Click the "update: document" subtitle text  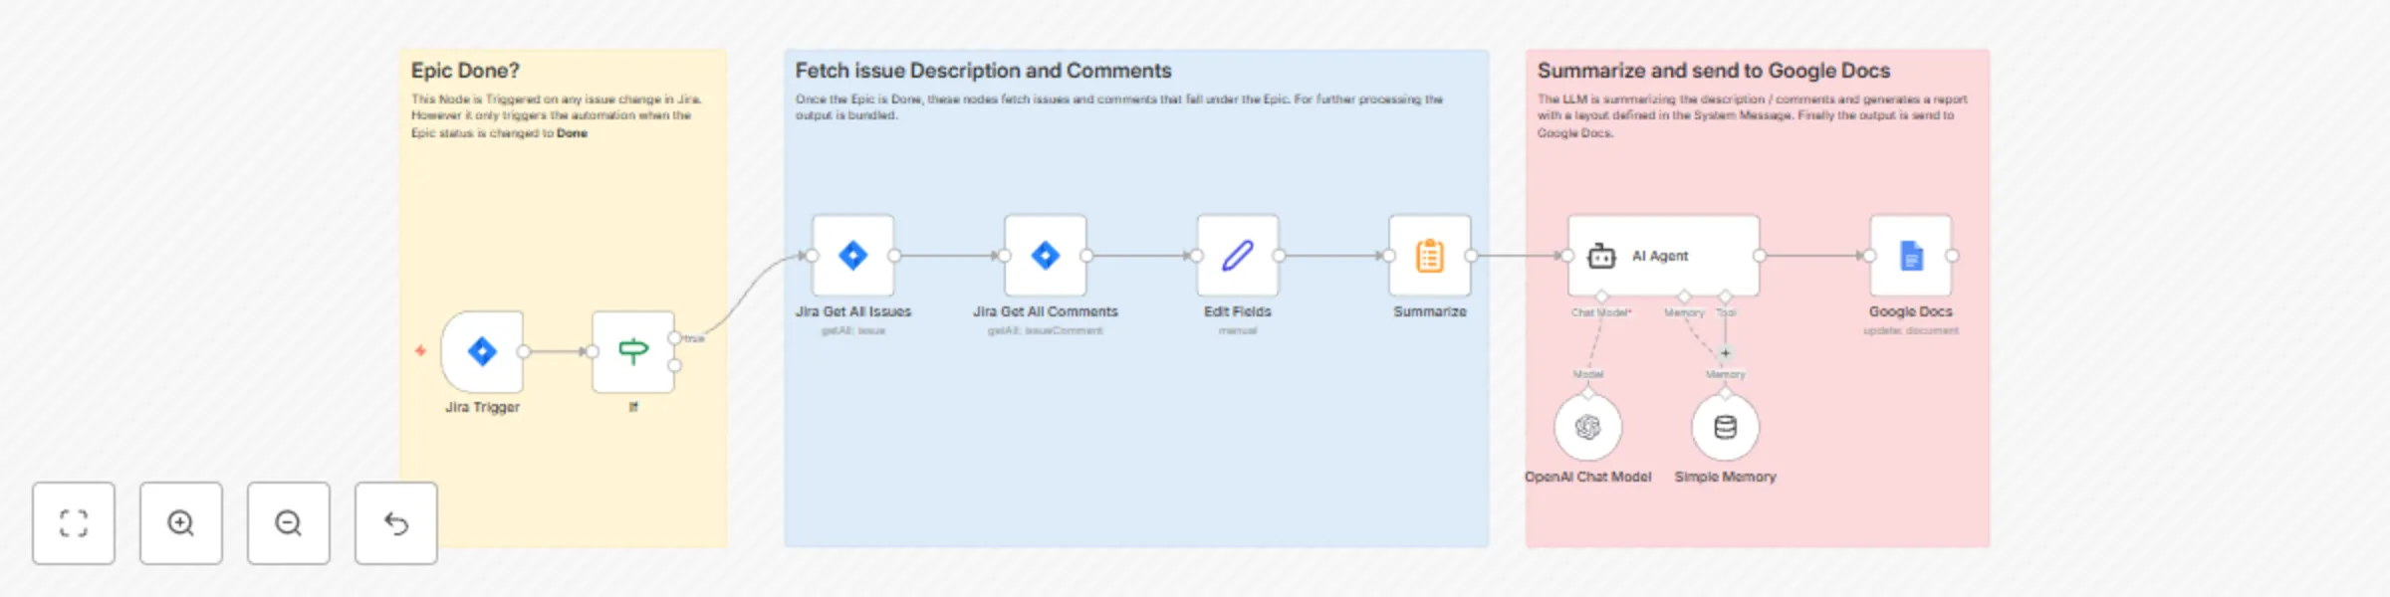coord(1911,330)
